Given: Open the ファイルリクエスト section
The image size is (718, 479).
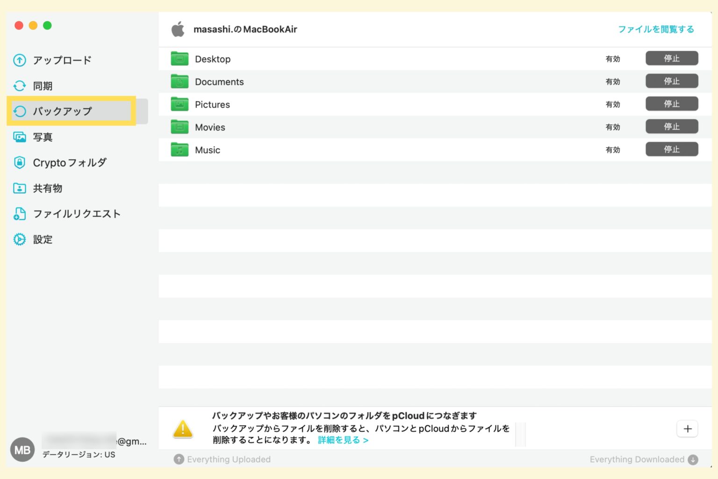Looking at the screenshot, I should (x=77, y=214).
